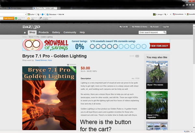Click the Konvertieren toolbar icon
This screenshot has height=133, width=195.
coord(174,14)
